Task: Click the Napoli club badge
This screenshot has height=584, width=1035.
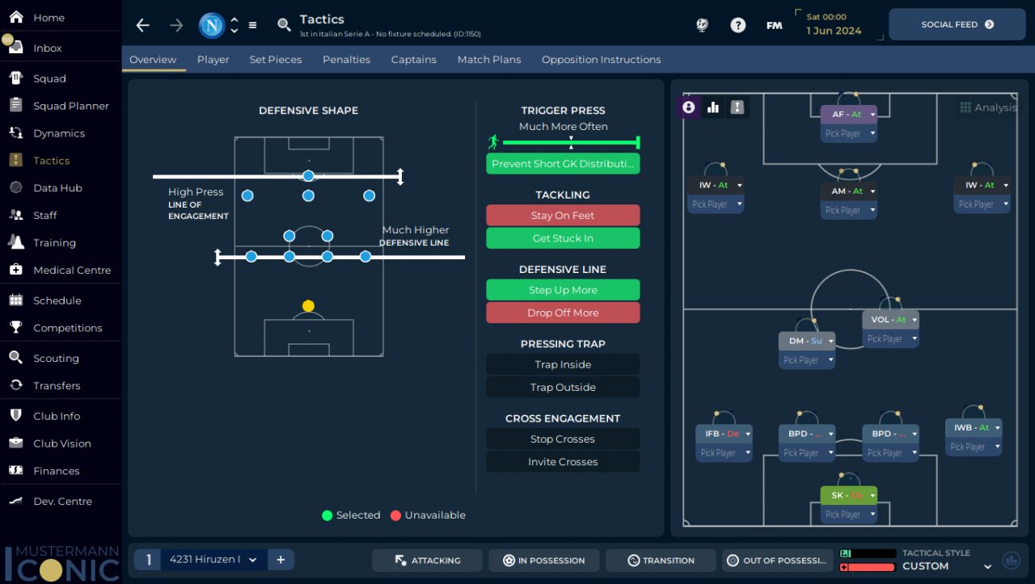Action: pos(212,25)
